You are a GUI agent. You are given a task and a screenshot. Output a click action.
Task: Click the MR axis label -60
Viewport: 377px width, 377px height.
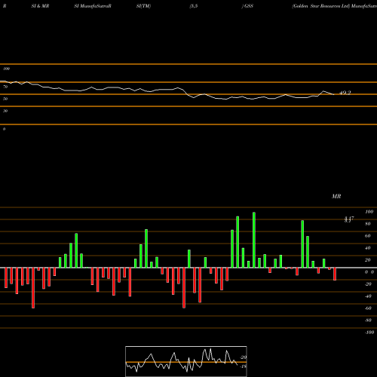[368, 308]
